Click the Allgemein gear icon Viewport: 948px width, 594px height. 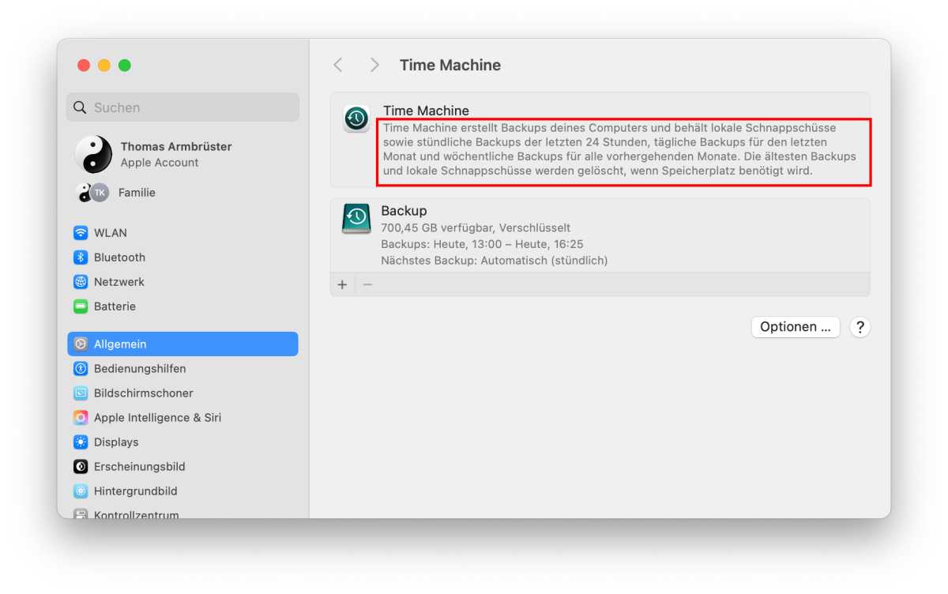tap(81, 344)
